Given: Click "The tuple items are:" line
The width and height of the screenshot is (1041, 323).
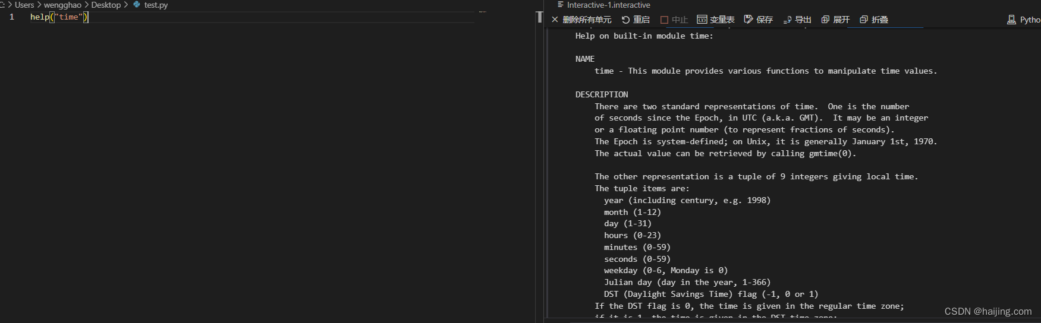Looking at the screenshot, I should click(x=642, y=188).
